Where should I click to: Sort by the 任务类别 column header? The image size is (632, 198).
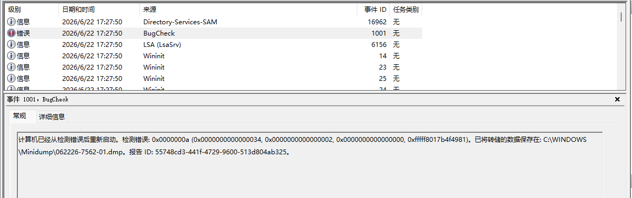pos(405,9)
